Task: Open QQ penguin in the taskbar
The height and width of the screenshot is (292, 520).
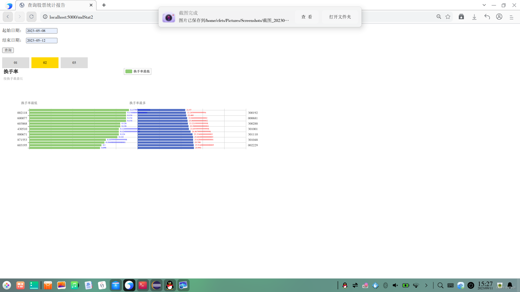Action: (170, 285)
